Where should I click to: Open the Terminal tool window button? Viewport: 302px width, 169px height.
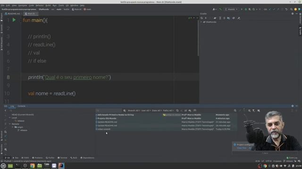[x=62, y=158]
